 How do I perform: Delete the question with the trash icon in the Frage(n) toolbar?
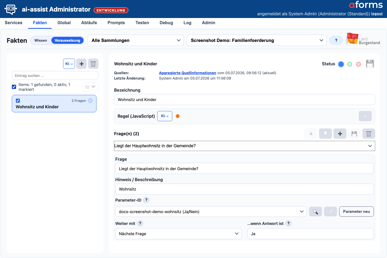coord(369,134)
